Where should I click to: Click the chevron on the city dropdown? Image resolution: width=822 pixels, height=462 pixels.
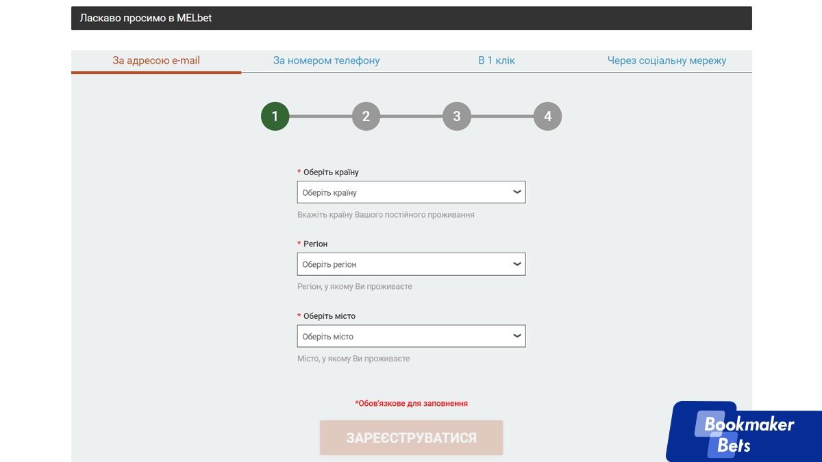[x=517, y=335]
